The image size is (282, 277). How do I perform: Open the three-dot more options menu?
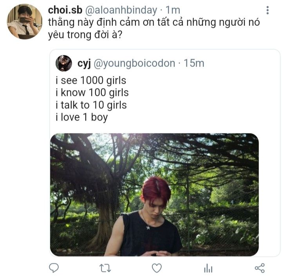pyautogui.click(x=268, y=10)
